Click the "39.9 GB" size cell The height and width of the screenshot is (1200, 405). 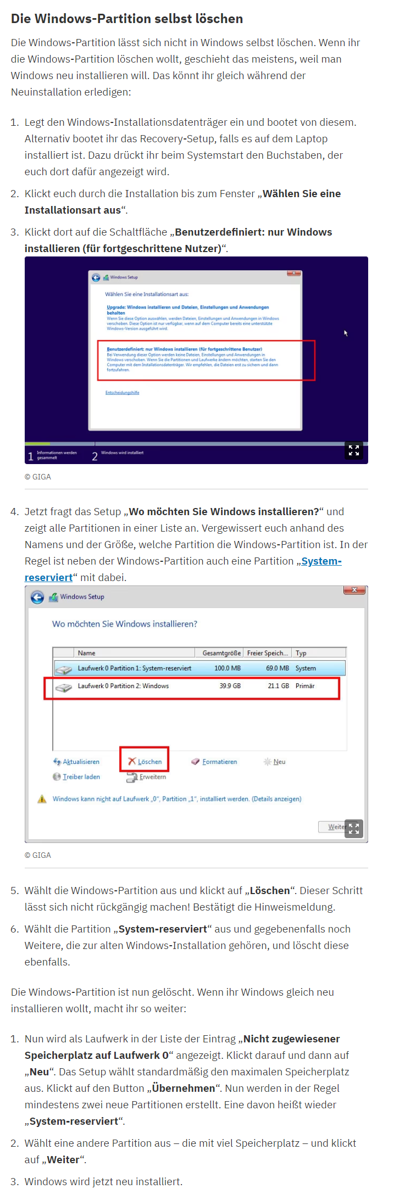click(x=230, y=686)
